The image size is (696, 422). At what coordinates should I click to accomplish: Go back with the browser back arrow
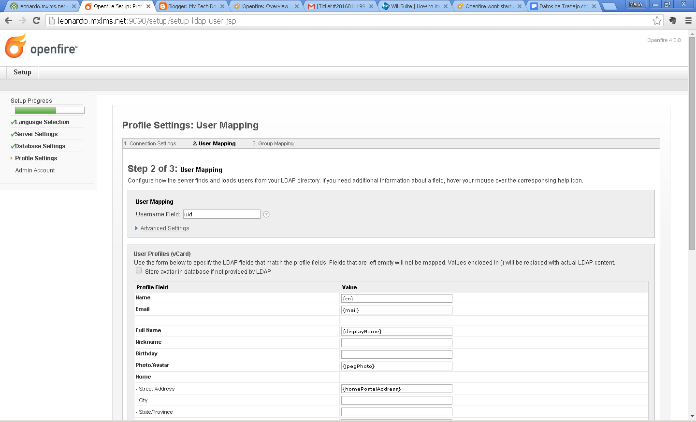coord(8,20)
